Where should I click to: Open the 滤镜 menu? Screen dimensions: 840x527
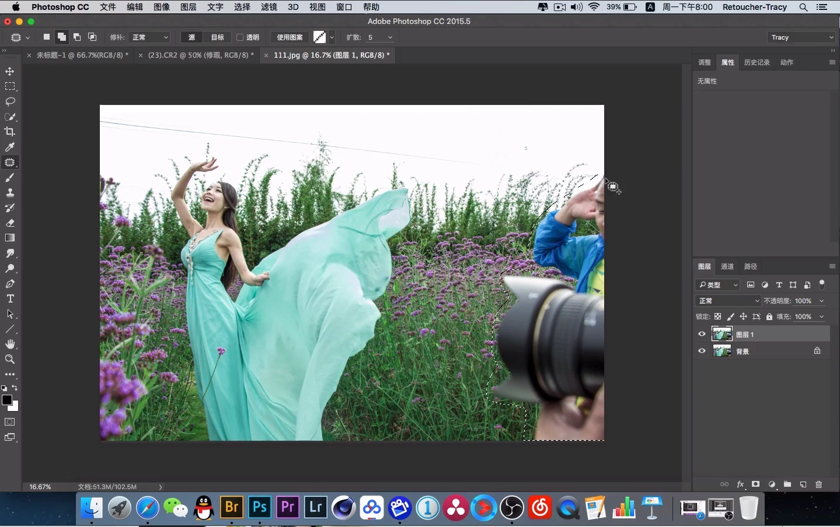[269, 7]
